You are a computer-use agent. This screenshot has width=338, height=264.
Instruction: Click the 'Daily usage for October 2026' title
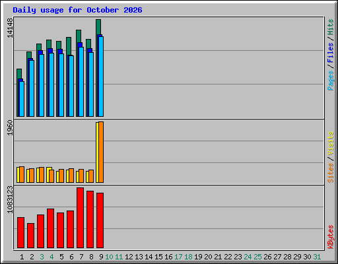pyautogui.click(x=77, y=10)
